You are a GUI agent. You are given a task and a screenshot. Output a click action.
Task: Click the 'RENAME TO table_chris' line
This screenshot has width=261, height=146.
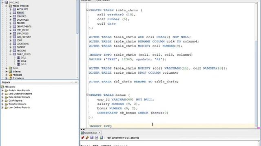point(134,82)
